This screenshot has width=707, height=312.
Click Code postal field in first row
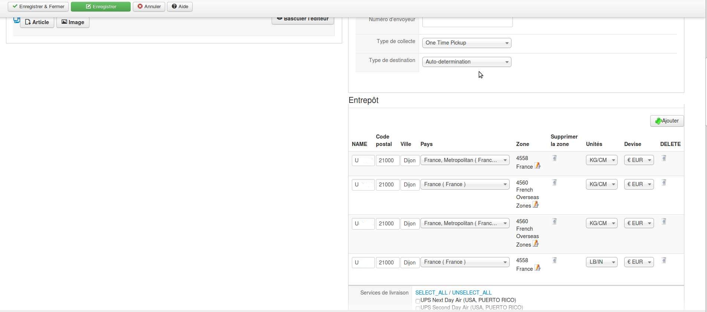click(x=387, y=160)
